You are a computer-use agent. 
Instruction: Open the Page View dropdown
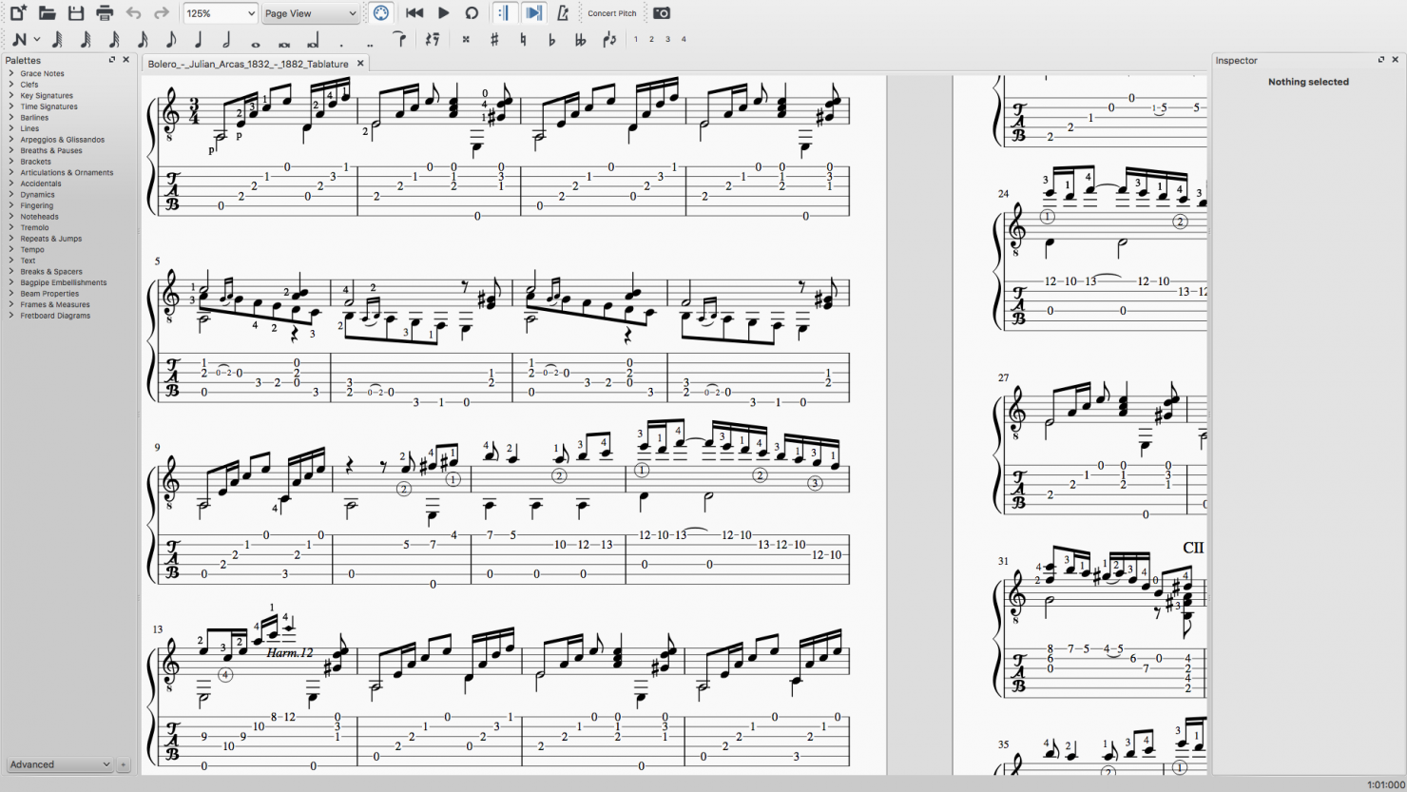[310, 13]
